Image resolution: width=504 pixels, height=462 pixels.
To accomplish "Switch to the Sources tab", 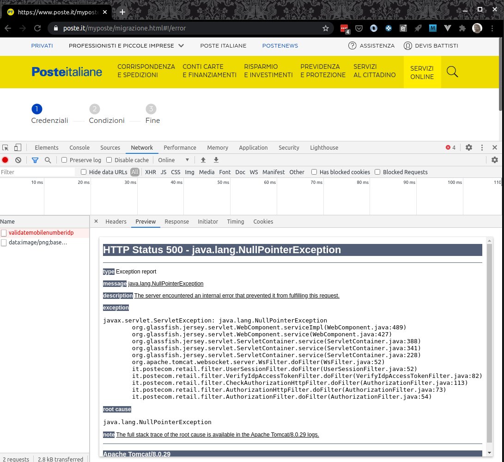I will (x=110, y=147).
